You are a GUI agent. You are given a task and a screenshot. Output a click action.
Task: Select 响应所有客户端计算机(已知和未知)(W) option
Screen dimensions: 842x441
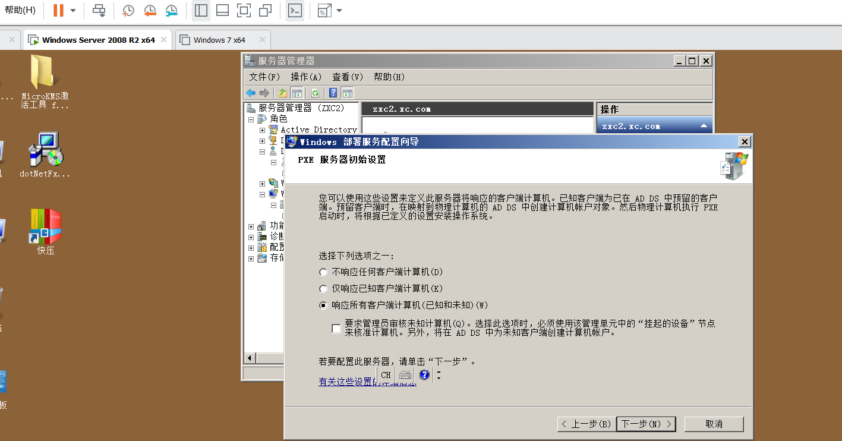323,305
